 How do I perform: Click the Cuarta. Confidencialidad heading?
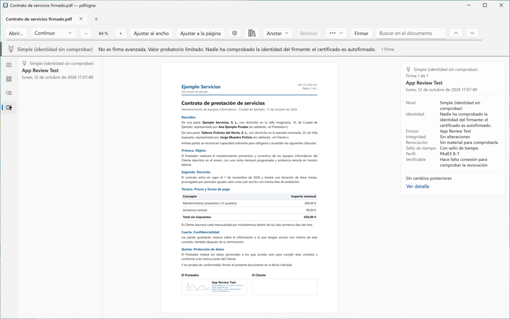click(x=200, y=232)
